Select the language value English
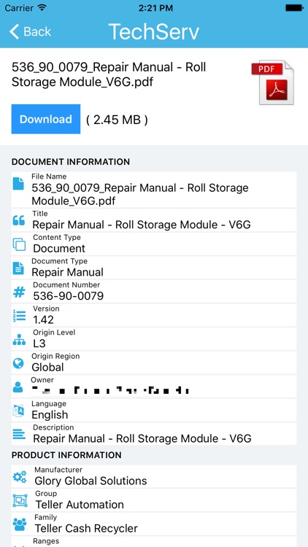This screenshot has width=308, height=547. [x=50, y=415]
